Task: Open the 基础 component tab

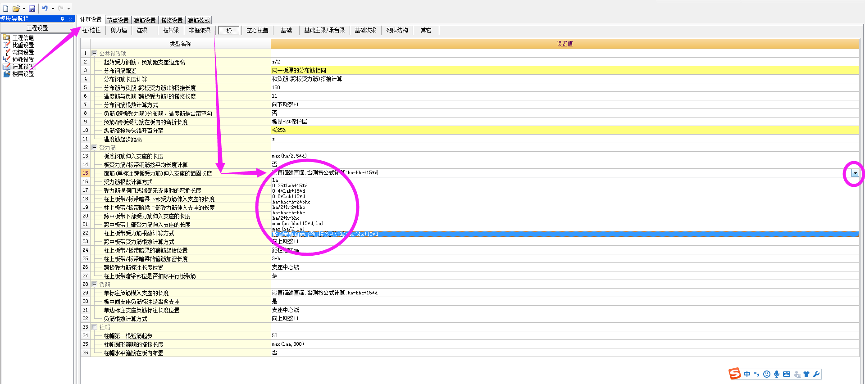Action: click(286, 30)
